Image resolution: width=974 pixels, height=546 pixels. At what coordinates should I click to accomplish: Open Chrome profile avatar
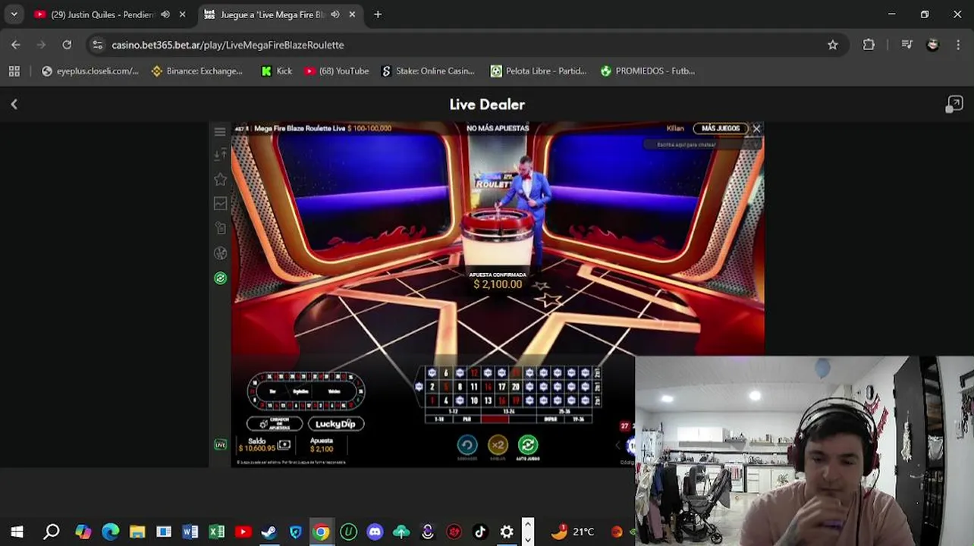(x=933, y=45)
